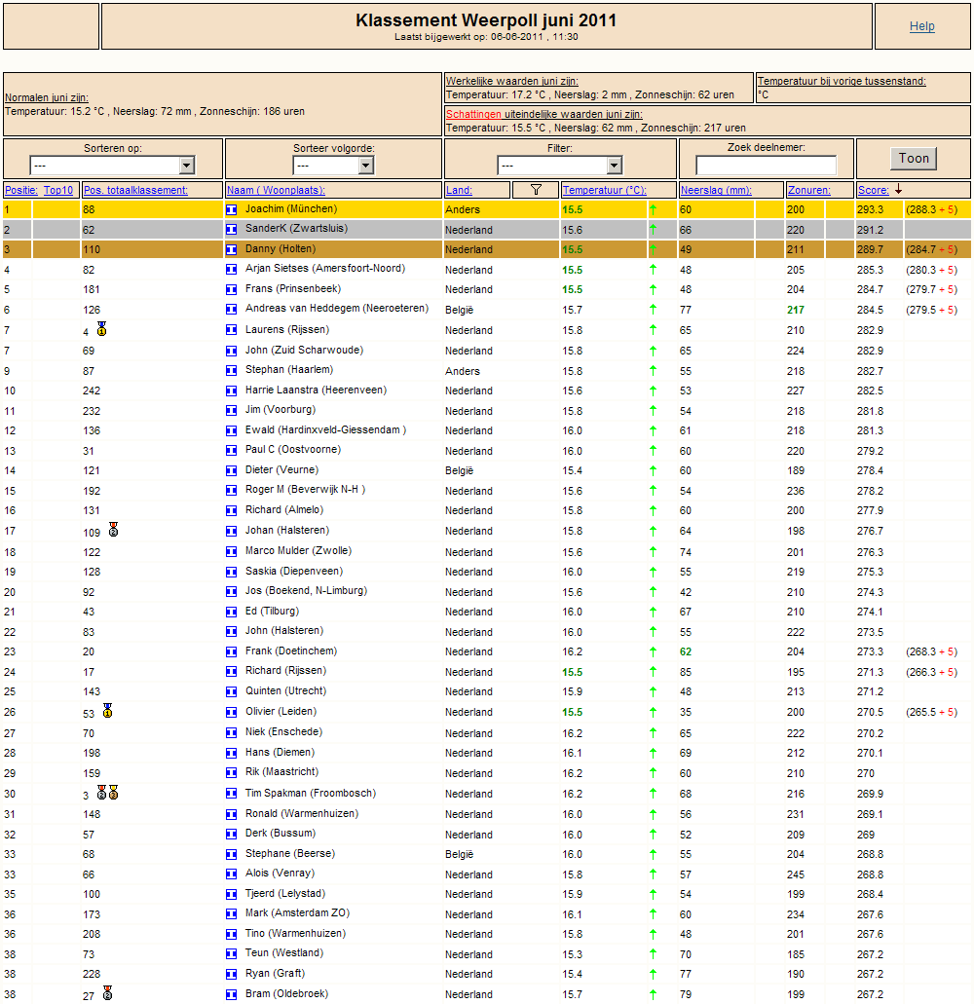Image resolution: width=974 pixels, height=1004 pixels.
Task: Open the Filter dropdown list
Action: coord(560,166)
